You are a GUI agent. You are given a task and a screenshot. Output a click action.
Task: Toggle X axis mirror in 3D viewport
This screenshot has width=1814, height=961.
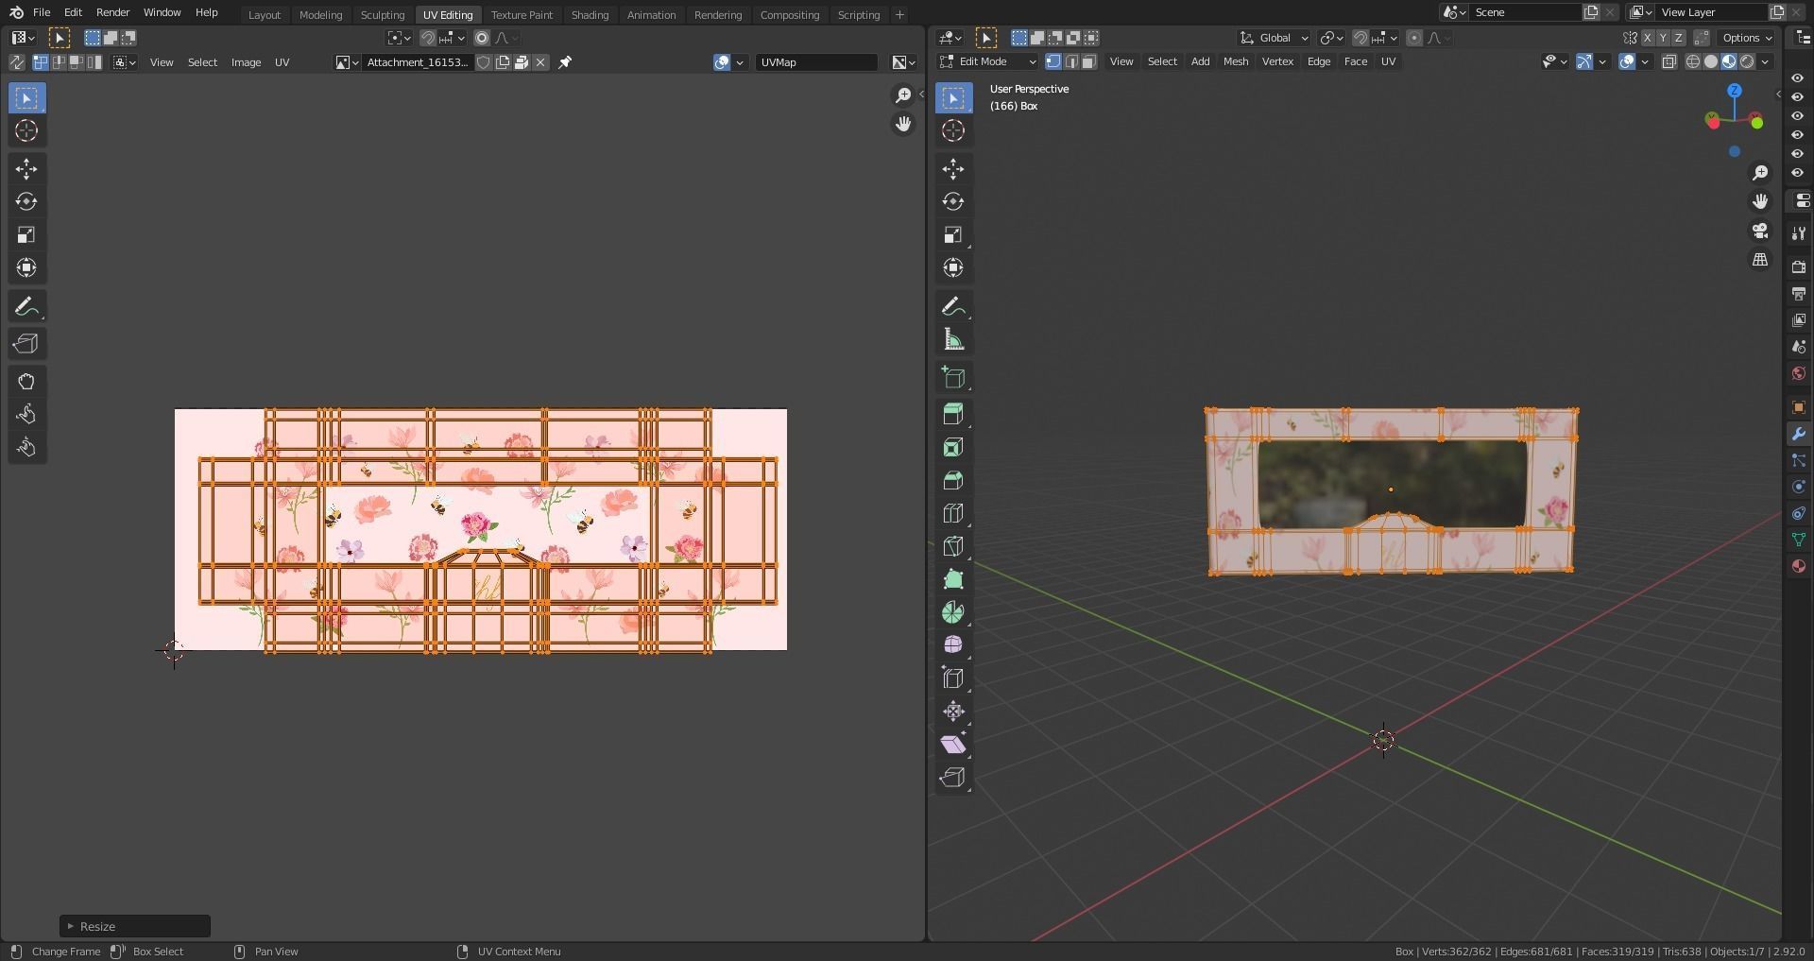click(x=1648, y=38)
